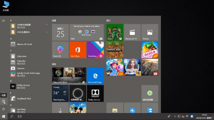Open the Photos tile
214x120 pixels.
click(x=150, y=32)
